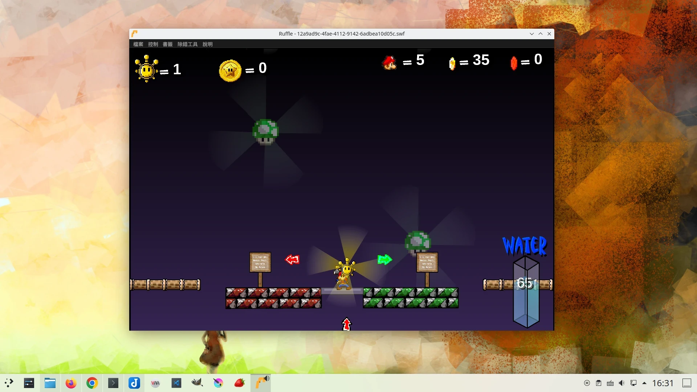Click the upper green mushroom

point(265,132)
